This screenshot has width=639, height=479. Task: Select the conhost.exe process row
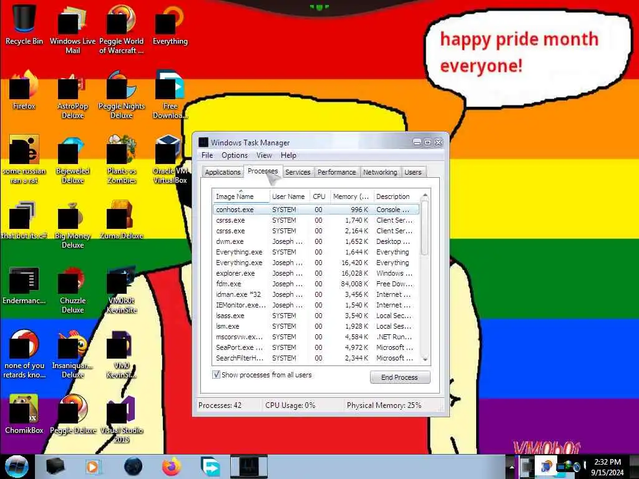316,210
